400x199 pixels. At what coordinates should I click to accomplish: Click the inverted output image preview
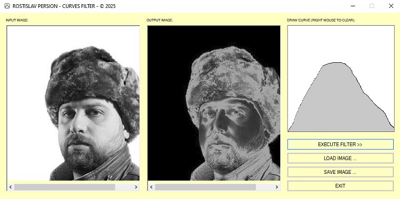click(x=214, y=103)
